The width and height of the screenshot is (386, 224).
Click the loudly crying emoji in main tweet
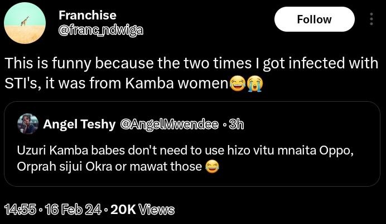click(x=254, y=84)
